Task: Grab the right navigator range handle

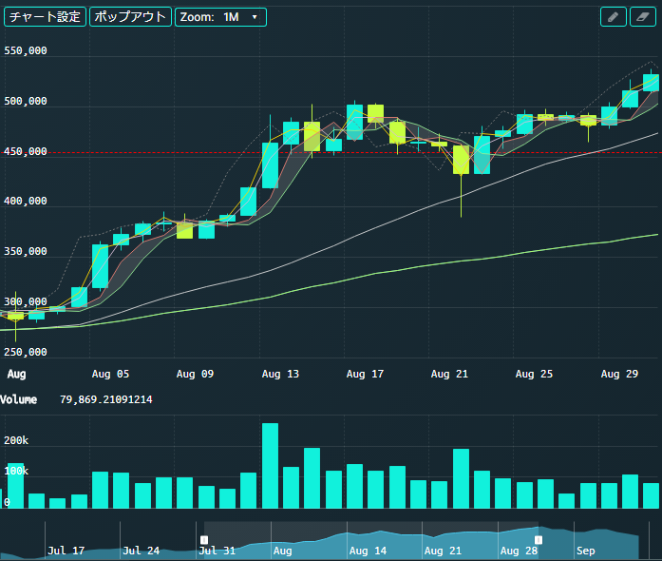Action: (539, 540)
